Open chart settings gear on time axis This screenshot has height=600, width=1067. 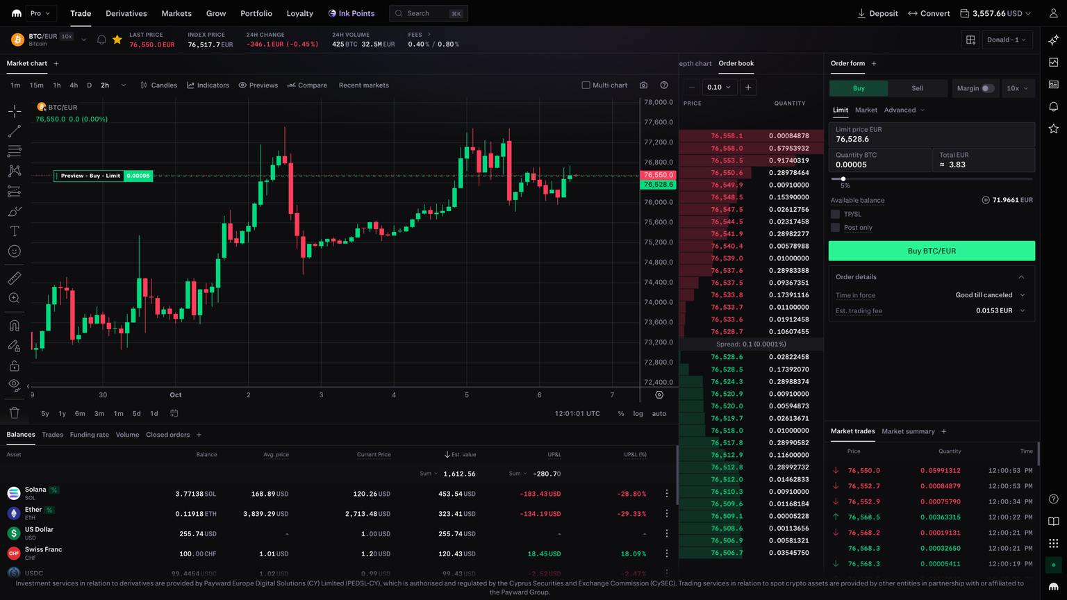tap(659, 394)
